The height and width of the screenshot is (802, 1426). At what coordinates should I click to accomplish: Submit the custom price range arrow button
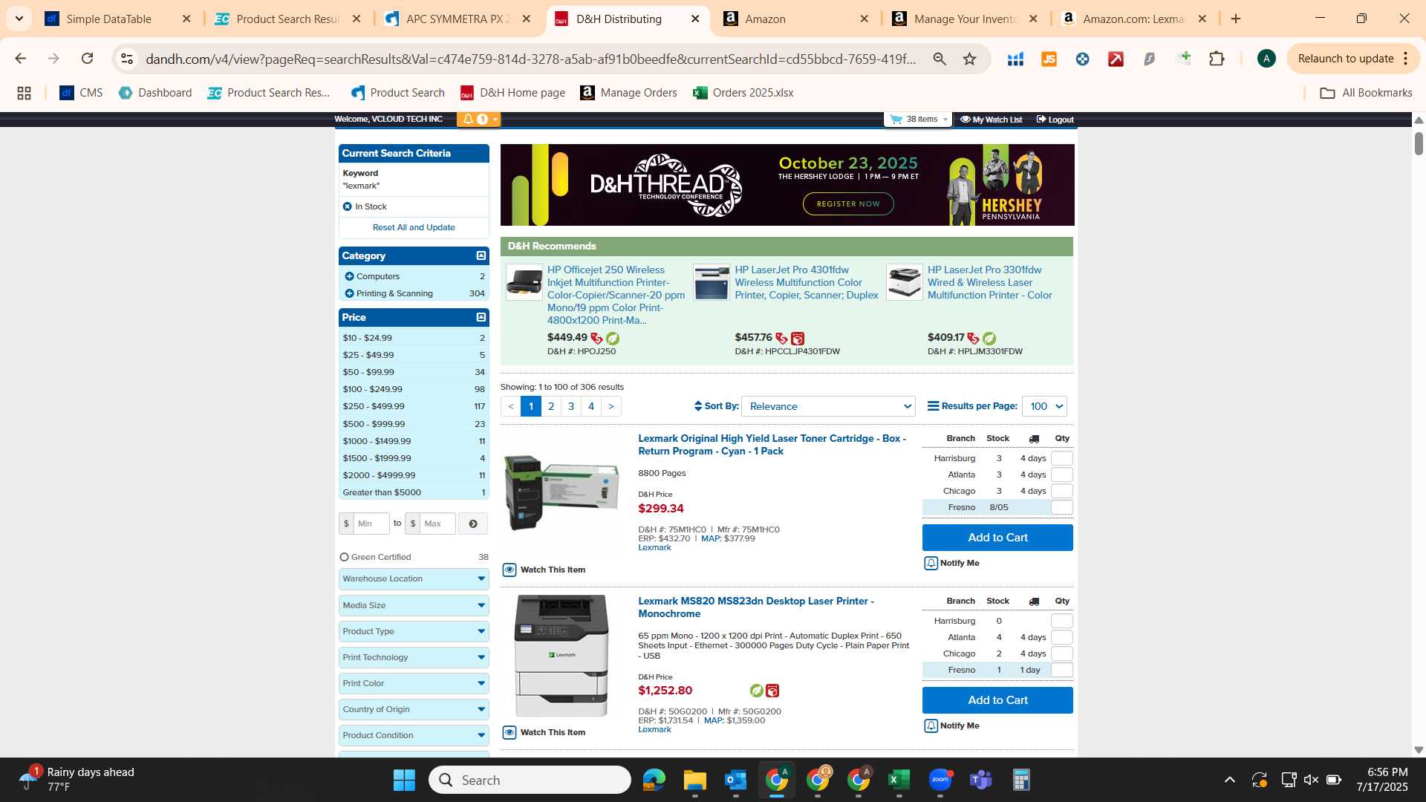pos(473,524)
